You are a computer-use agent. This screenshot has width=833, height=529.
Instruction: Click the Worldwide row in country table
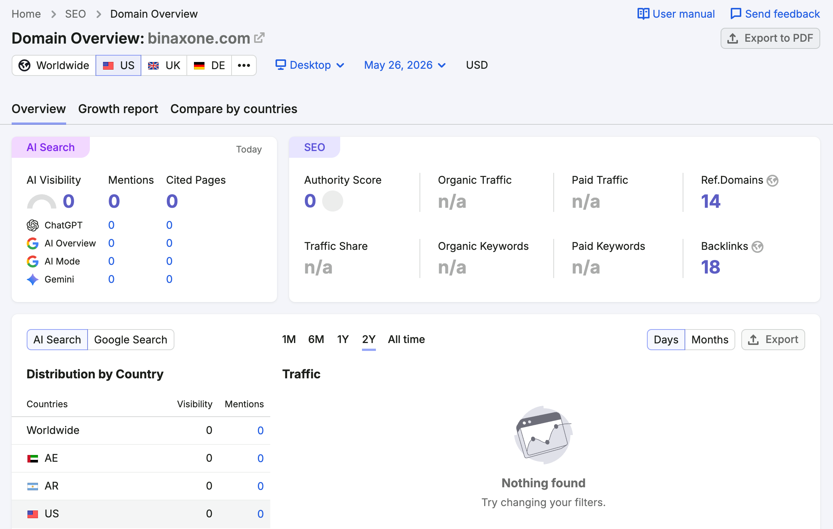point(141,431)
